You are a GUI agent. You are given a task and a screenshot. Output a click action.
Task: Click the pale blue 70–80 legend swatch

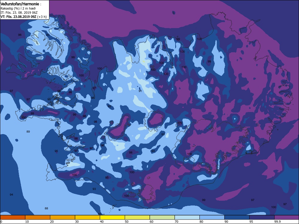(x=187, y=217)
